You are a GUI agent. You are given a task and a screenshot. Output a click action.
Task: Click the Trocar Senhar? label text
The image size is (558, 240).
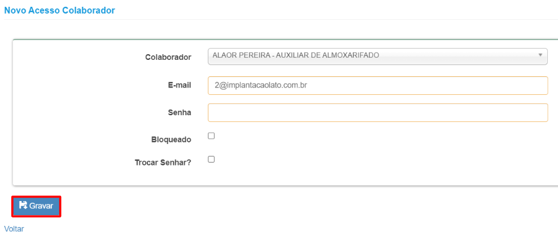(x=163, y=163)
